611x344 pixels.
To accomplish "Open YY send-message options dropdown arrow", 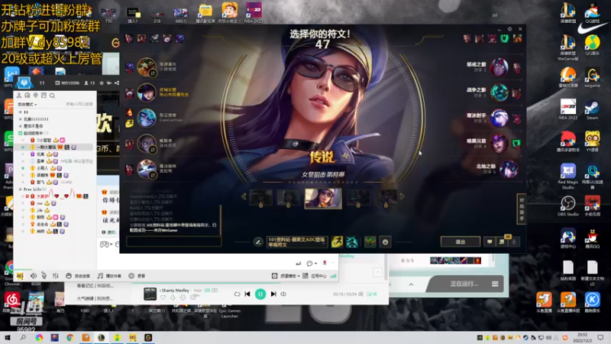I will click(x=315, y=264).
